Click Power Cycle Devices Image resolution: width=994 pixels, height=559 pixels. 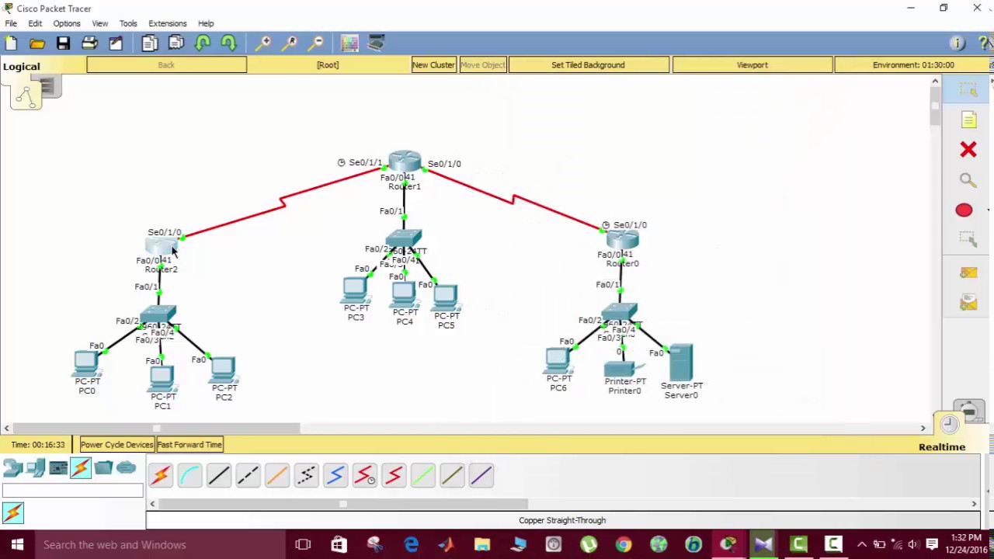coord(116,445)
